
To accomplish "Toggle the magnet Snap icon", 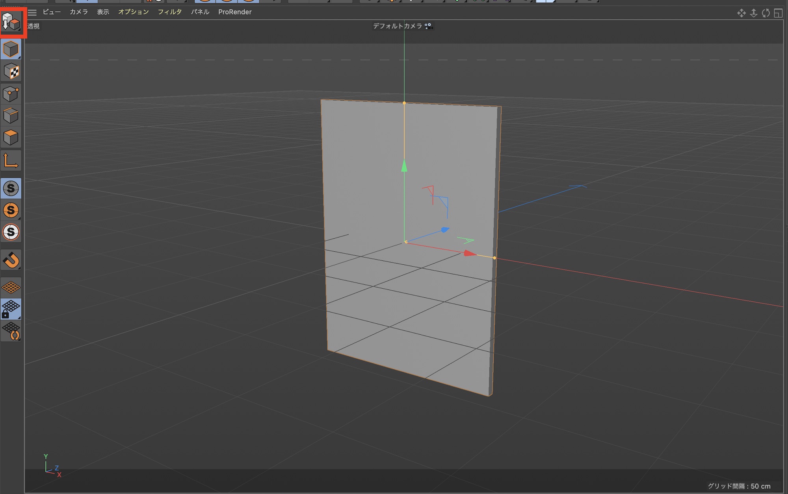I will tap(11, 260).
